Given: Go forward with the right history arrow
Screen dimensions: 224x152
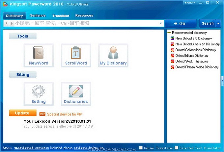Looking at the screenshot, I should (12, 23).
